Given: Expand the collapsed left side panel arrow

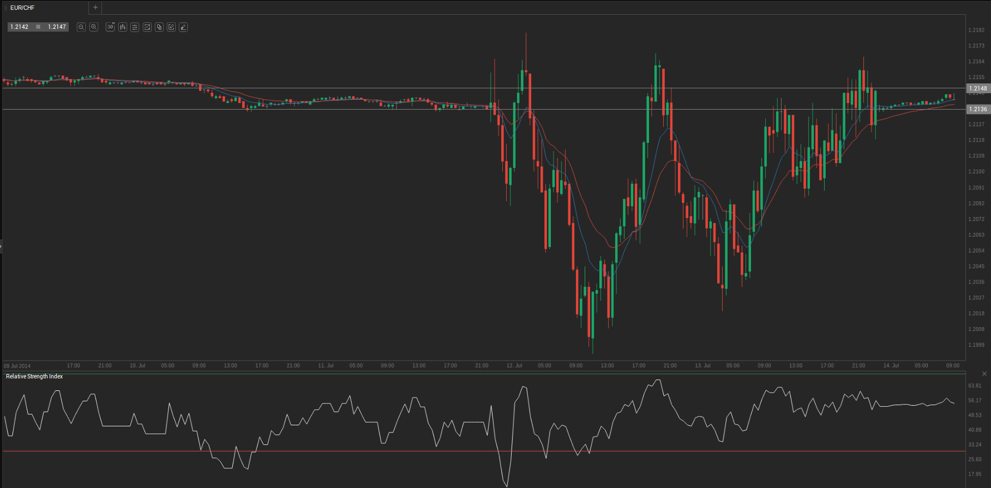Looking at the screenshot, I should 1,246.
